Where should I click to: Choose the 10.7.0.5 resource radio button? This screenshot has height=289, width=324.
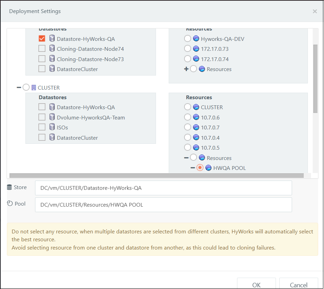click(x=187, y=147)
